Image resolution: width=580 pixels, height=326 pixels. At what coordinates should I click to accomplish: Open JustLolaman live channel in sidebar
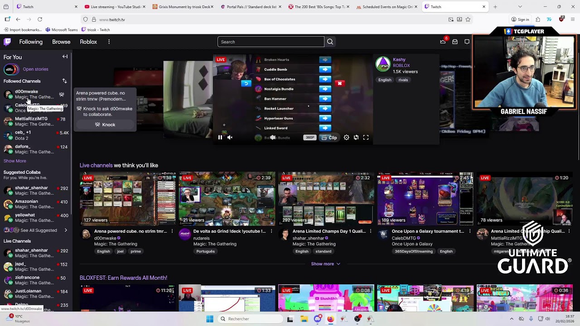point(35,294)
